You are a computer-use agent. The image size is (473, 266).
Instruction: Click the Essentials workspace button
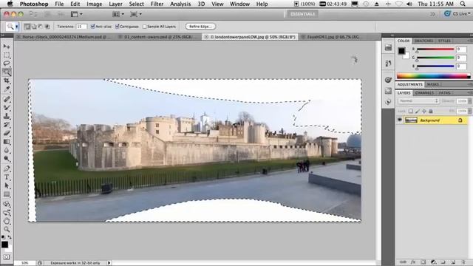(x=302, y=14)
